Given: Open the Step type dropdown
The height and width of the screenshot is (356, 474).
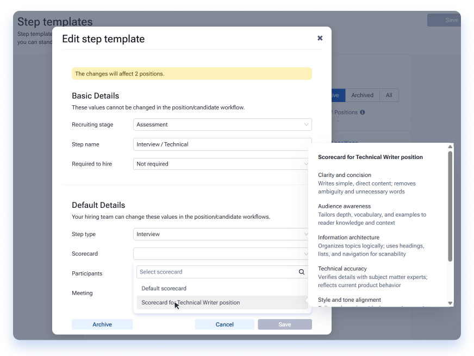Looking at the screenshot, I should click(222, 234).
